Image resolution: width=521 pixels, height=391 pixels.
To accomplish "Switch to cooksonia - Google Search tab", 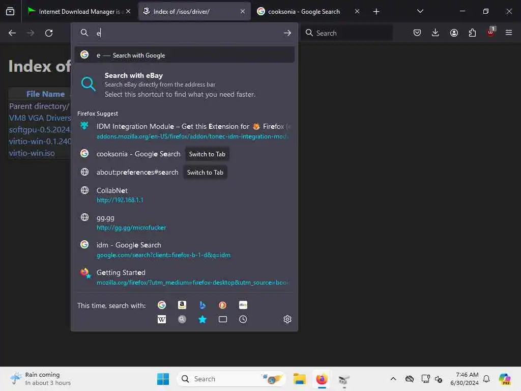I will click(x=309, y=12).
